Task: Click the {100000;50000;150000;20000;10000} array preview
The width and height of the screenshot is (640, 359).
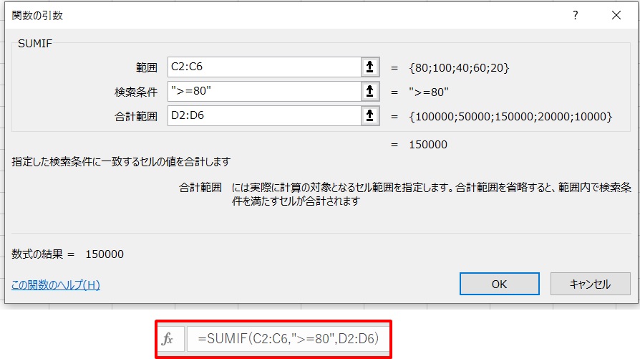Action: [x=510, y=117]
